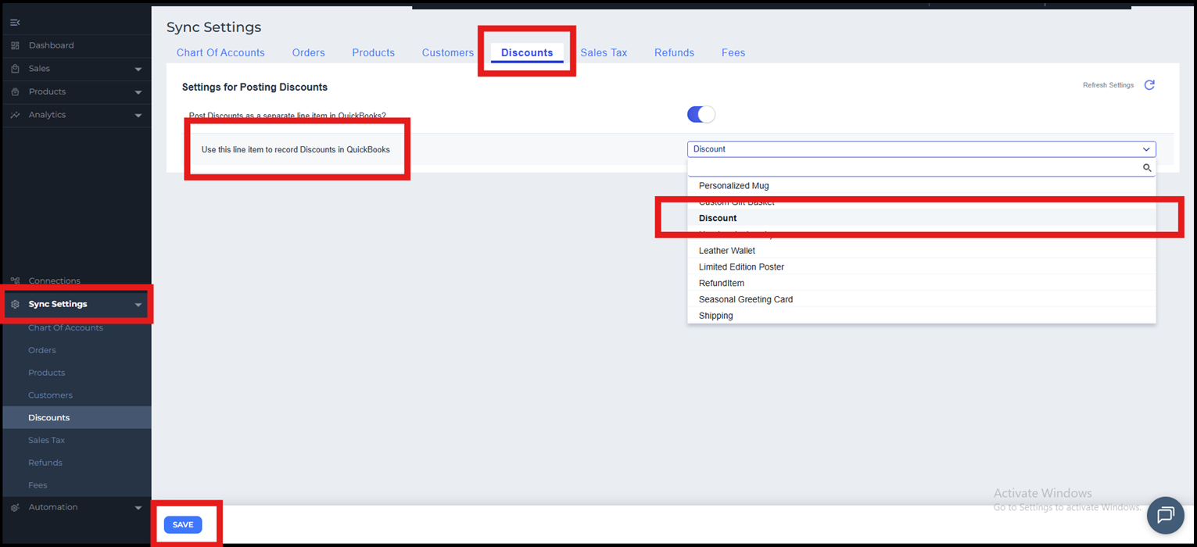Click the Automation icon in sidebar

[15, 507]
